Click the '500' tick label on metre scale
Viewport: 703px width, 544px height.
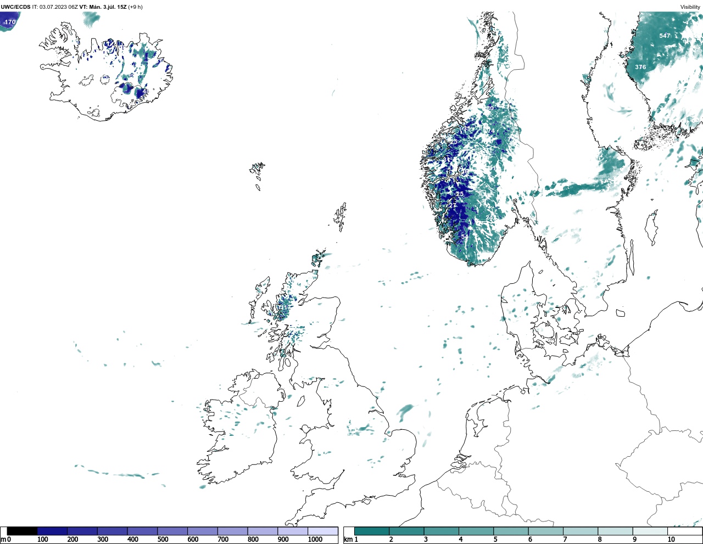pos(163,540)
